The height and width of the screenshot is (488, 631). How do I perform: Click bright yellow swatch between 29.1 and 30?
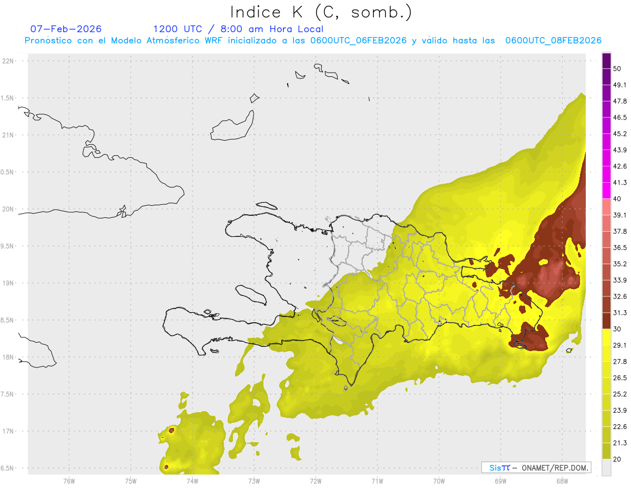click(x=606, y=337)
